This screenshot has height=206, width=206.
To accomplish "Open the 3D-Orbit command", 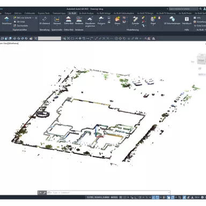I will pyautogui.click(x=19, y=22).
